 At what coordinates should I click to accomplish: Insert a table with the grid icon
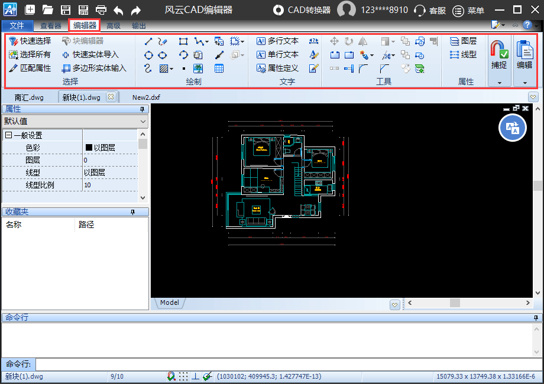(x=219, y=69)
